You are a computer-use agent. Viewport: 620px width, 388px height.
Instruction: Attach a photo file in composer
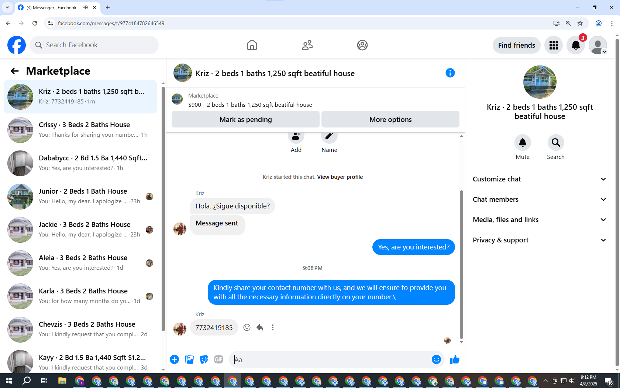click(x=189, y=360)
